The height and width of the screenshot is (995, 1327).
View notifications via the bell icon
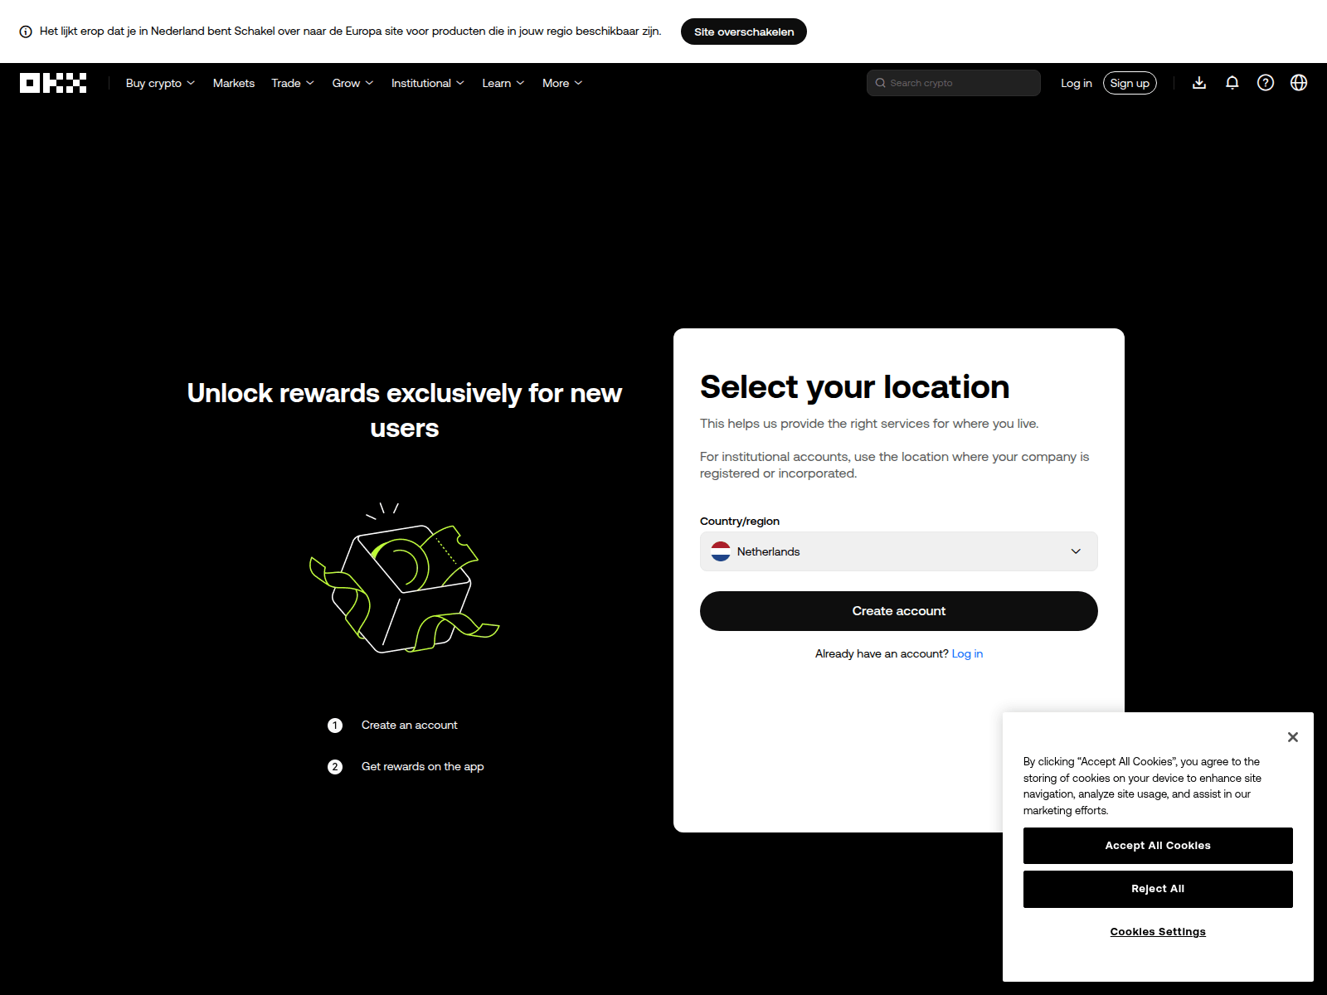pos(1232,82)
